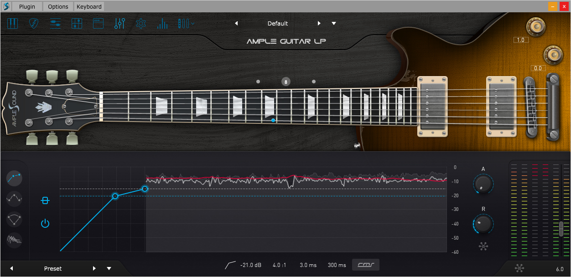
Task: Click the A attack knob
Action: pyautogui.click(x=483, y=184)
